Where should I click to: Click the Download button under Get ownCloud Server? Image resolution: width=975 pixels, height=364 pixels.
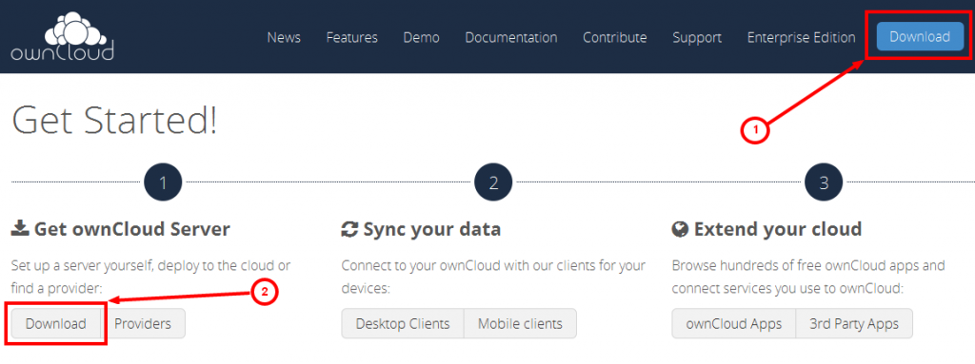click(56, 324)
